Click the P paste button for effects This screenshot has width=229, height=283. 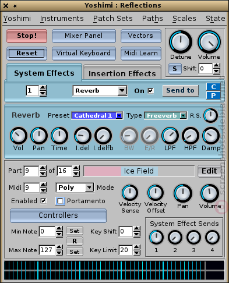pos(213,95)
